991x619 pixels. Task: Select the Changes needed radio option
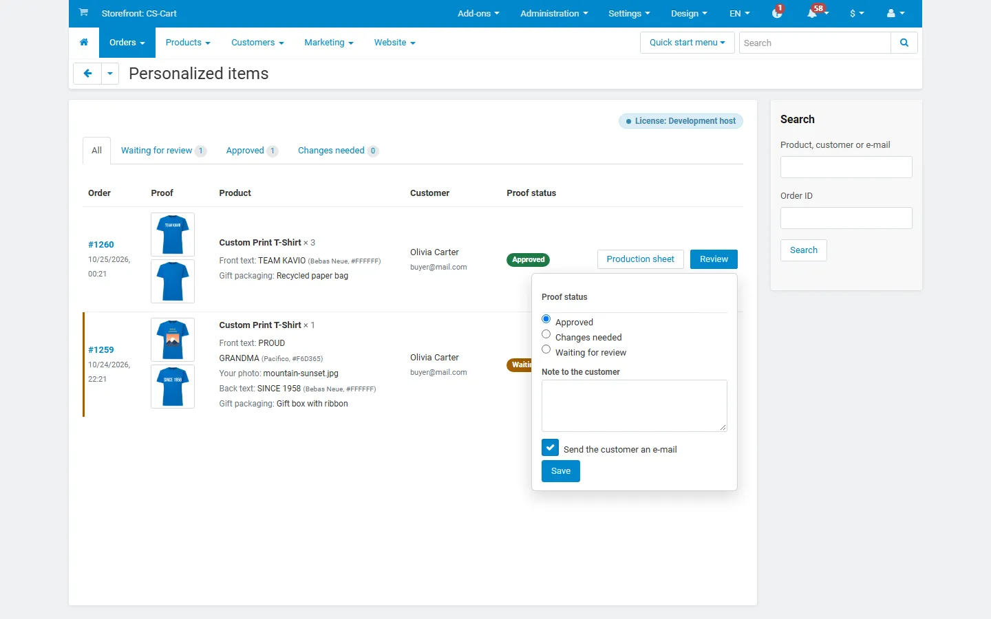click(546, 334)
